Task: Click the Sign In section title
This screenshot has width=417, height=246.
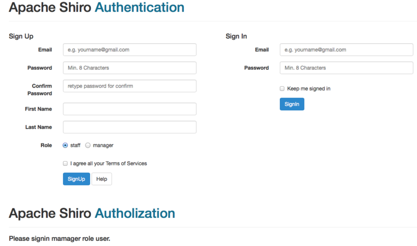Action: click(x=236, y=36)
